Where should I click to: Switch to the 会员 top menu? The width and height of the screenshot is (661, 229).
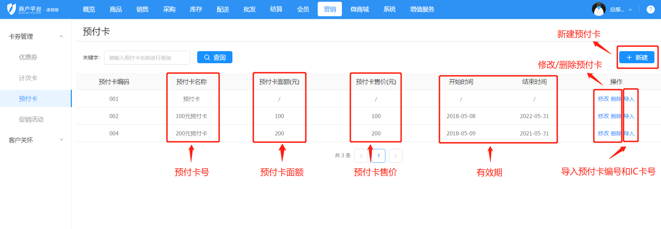click(303, 9)
